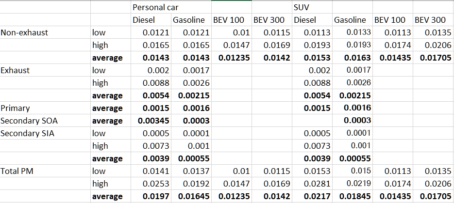Select the Total PM average value 0.01645
Viewport: 454px width, 203px height.
(194, 196)
